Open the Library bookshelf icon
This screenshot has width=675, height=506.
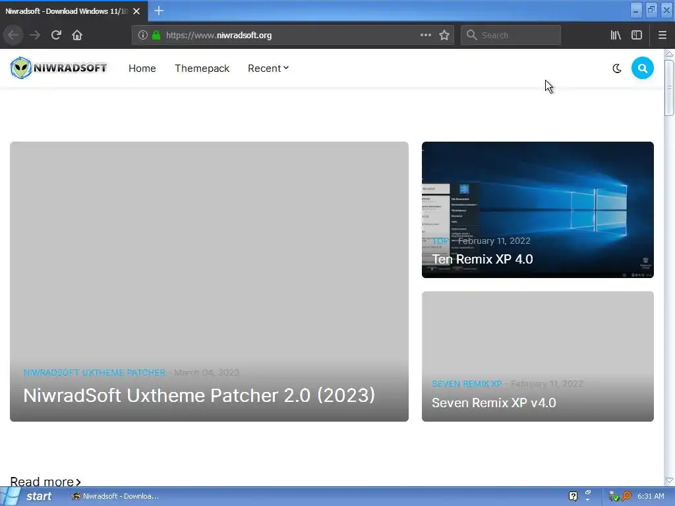(x=616, y=35)
